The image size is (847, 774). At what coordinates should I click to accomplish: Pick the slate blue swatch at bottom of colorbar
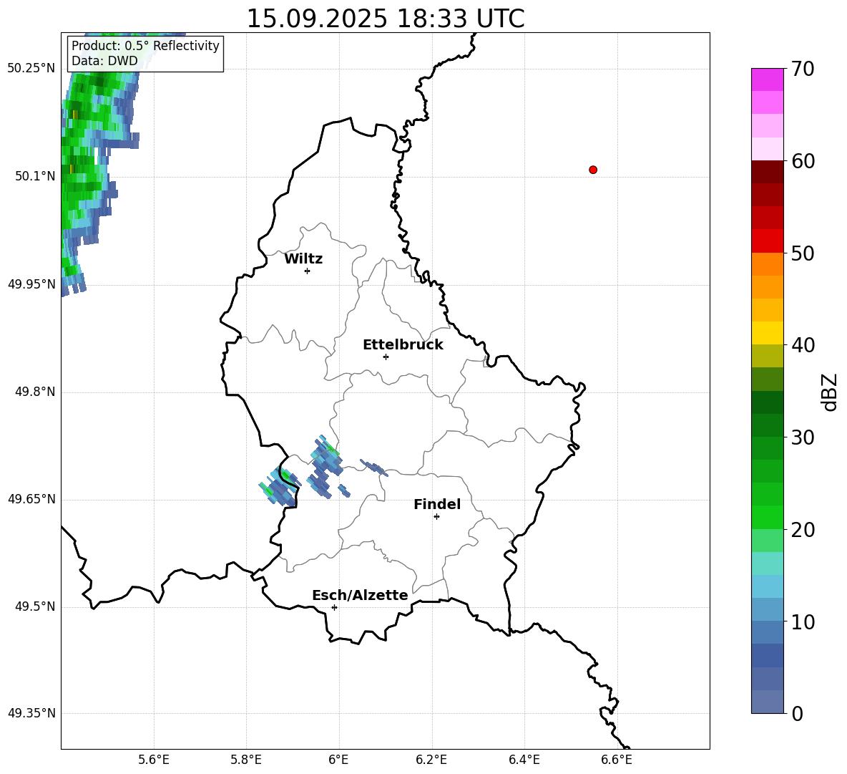767,702
